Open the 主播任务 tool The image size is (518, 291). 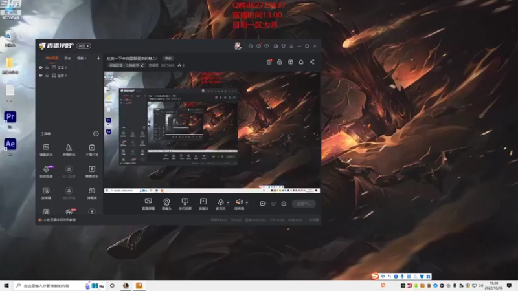[x=92, y=150]
